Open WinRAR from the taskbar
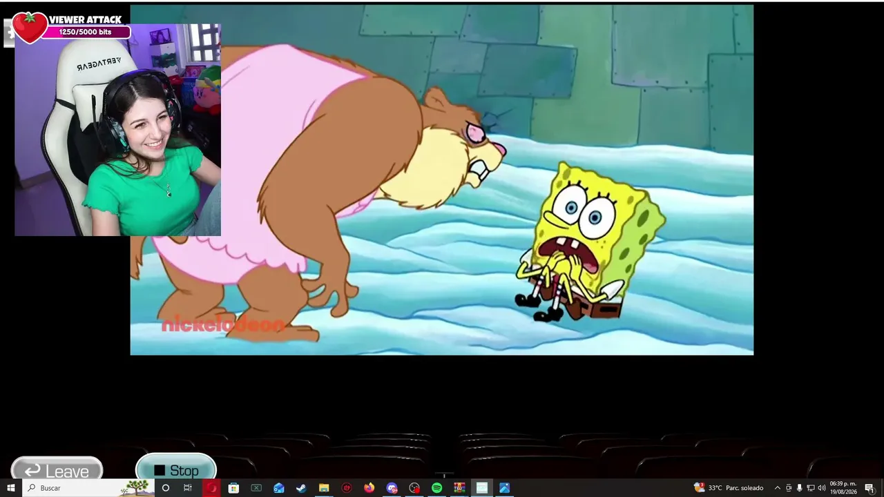The image size is (884, 497). point(459,488)
